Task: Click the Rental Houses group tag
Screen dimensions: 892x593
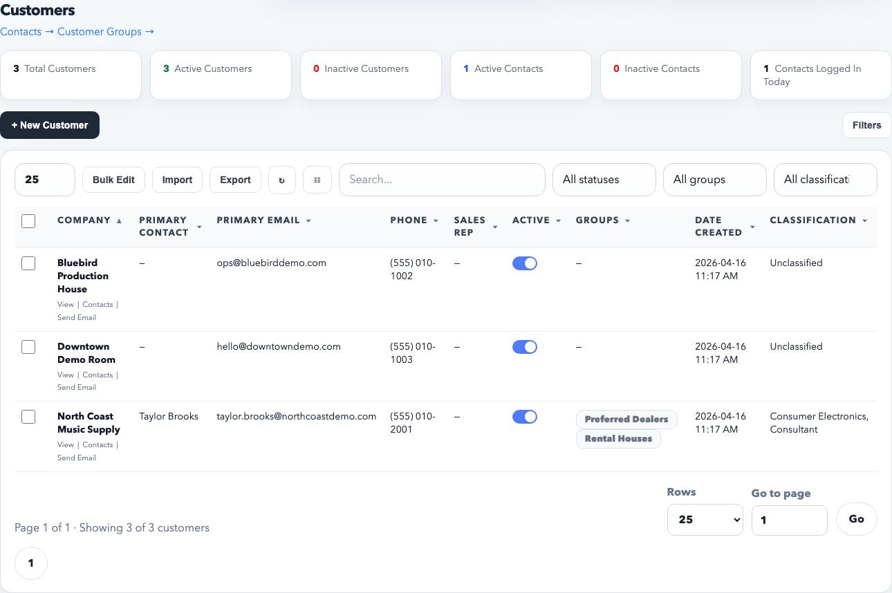Action: [x=618, y=439]
